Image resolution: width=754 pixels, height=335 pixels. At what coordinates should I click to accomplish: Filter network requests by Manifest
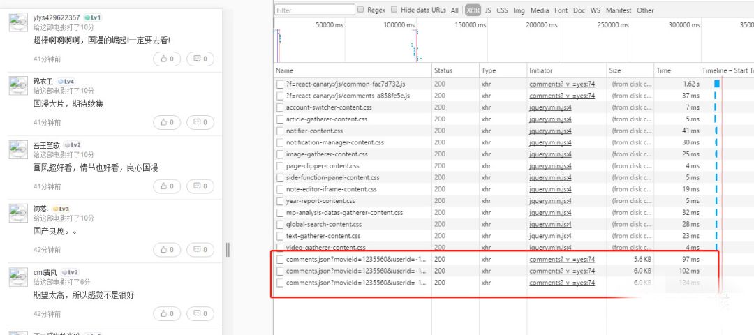click(x=619, y=10)
